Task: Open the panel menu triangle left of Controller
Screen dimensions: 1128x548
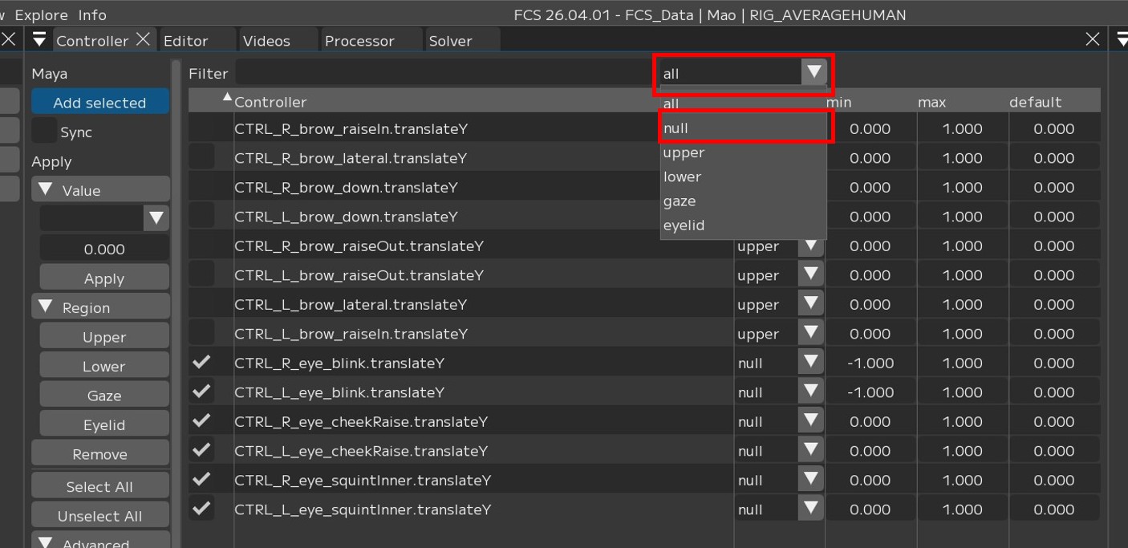Action: (x=39, y=40)
